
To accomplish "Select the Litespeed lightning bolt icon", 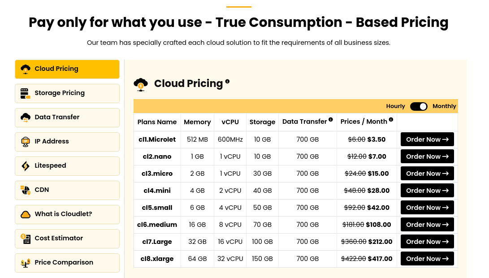I will pos(26,165).
